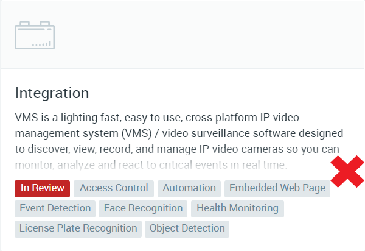This screenshot has width=365, height=251.
Task: Click the red X mark icon
Action: coord(347,172)
